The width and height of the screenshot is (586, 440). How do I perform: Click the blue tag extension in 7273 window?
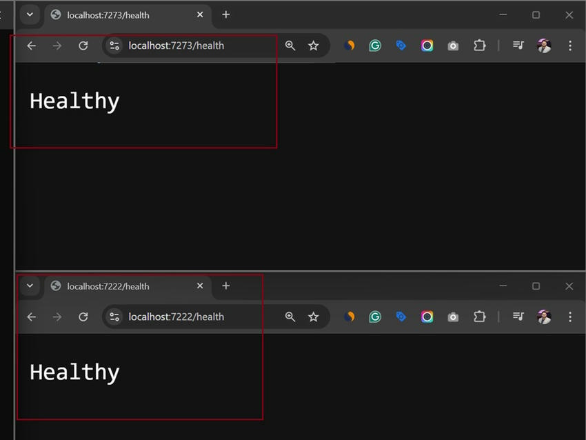coord(401,46)
